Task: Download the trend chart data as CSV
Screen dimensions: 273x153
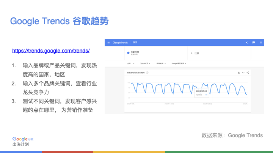Action: 239,73
